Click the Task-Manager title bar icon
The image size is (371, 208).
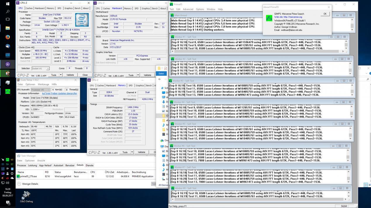pyautogui.click(x=18, y=156)
